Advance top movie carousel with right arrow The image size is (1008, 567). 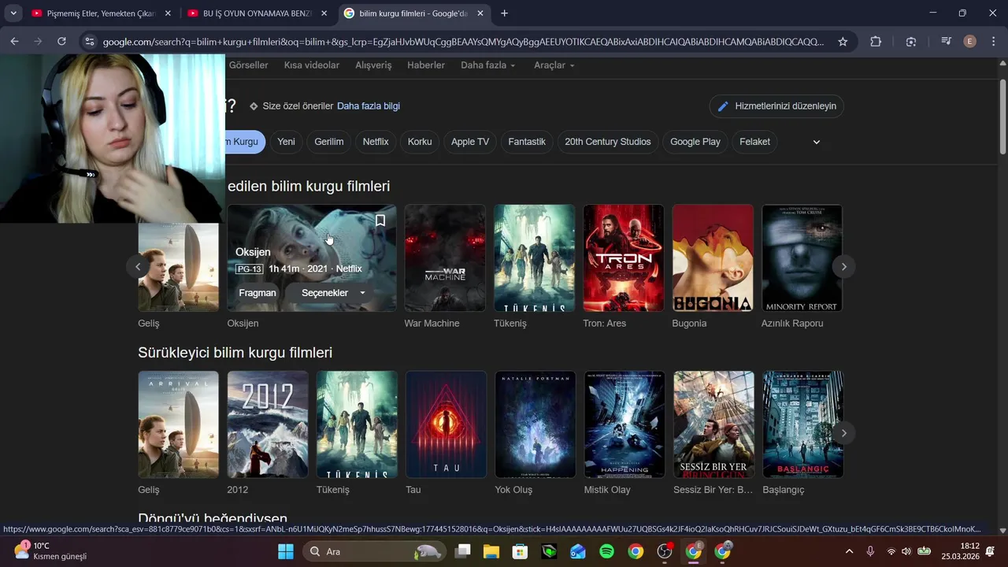click(843, 266)
